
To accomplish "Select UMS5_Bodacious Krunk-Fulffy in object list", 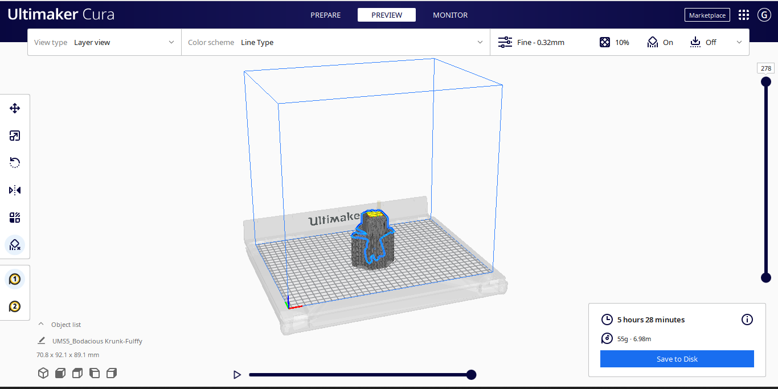I will click(x=97, y=341).
